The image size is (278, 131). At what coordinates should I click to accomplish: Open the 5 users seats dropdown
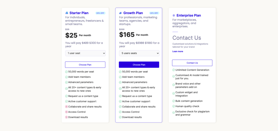point(139,53)
